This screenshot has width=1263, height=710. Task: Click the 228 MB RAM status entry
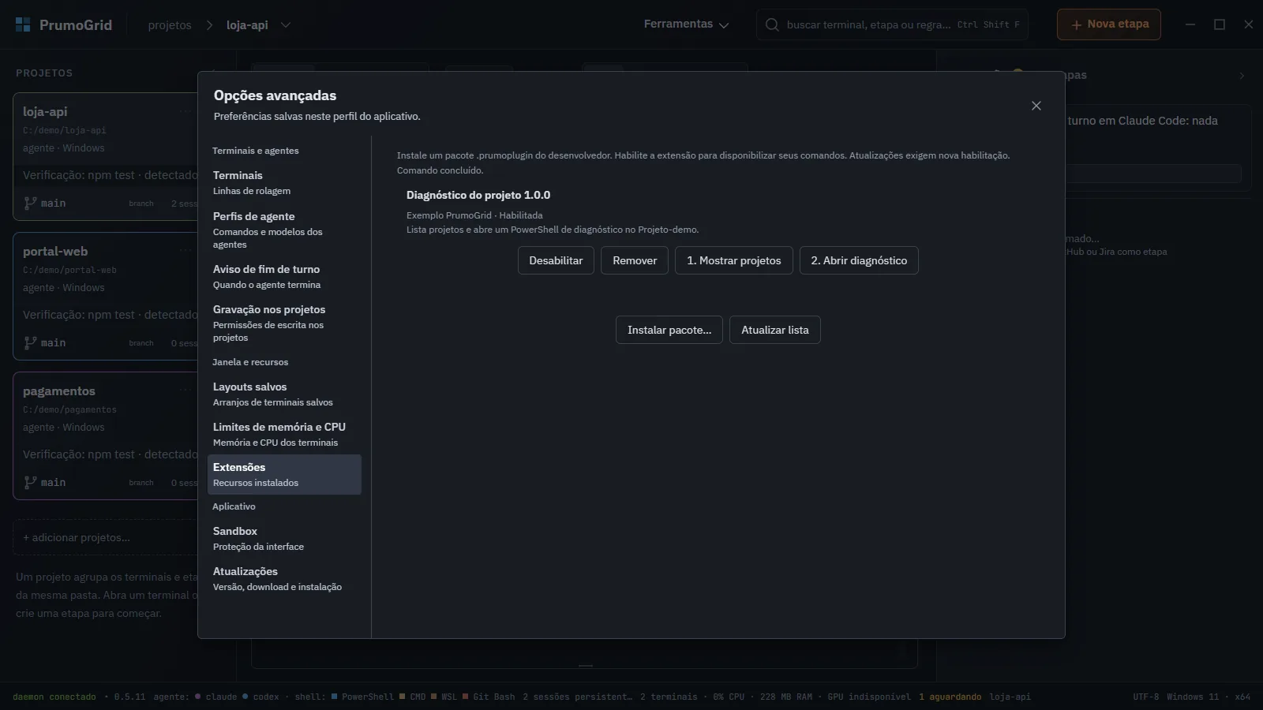(x=786, y=697)
